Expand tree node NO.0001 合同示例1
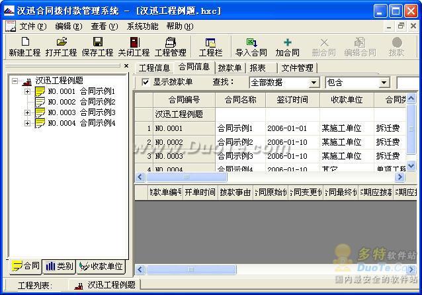 point(28,91)
